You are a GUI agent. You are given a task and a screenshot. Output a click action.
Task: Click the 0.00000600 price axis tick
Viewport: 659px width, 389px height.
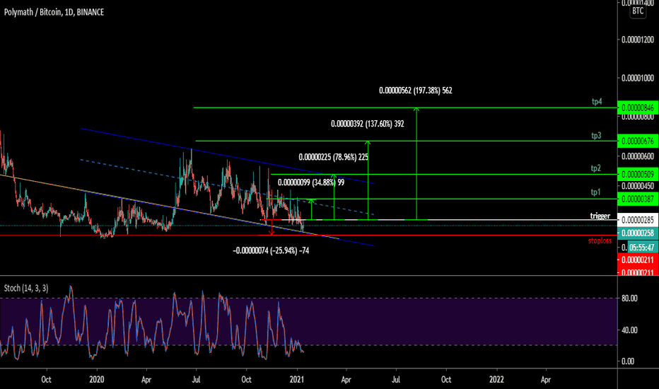click(638, 156)
